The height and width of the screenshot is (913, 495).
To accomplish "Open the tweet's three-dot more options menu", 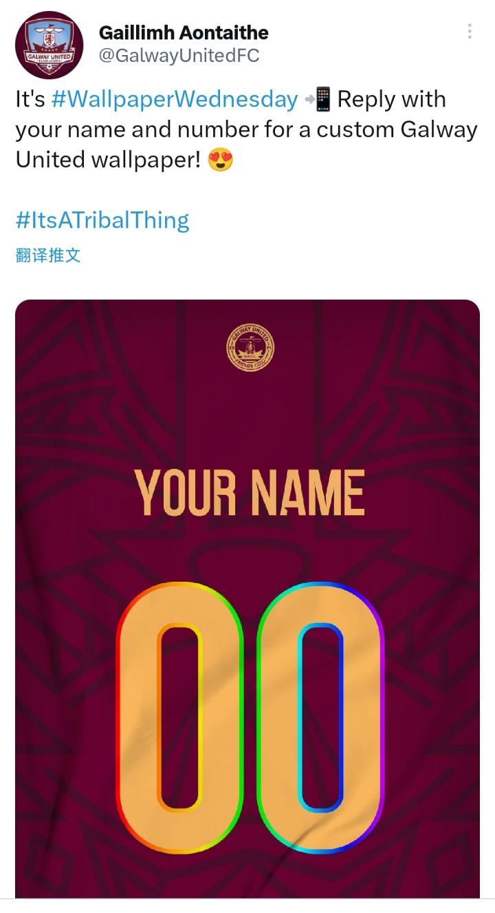I will coord(470,31).
